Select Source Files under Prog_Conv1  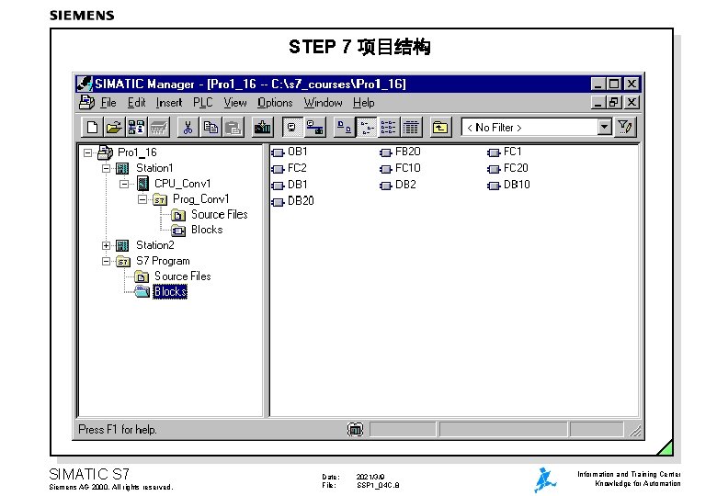[x=220, y=214]
